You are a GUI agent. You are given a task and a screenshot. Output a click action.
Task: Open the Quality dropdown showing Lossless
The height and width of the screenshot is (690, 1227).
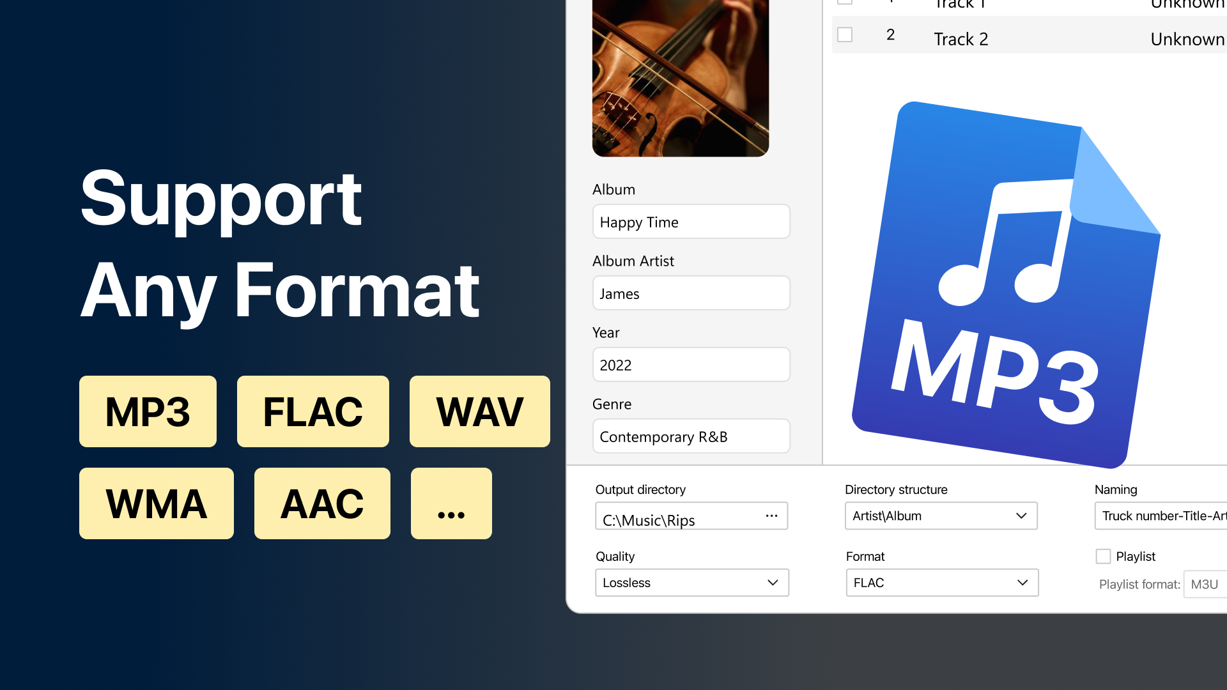(692, 583)
